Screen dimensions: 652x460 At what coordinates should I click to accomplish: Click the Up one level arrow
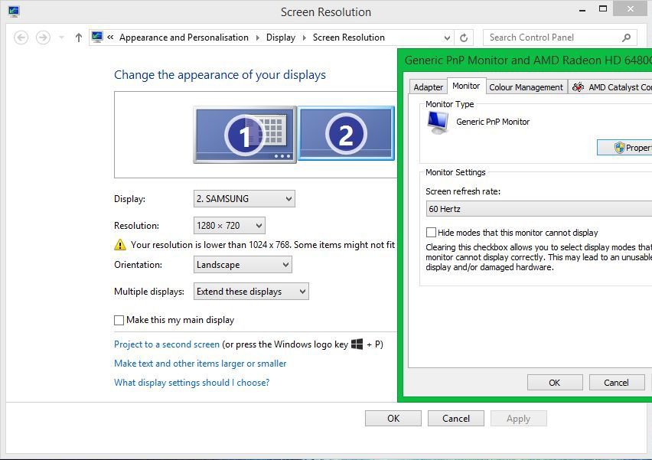[78, 38]
